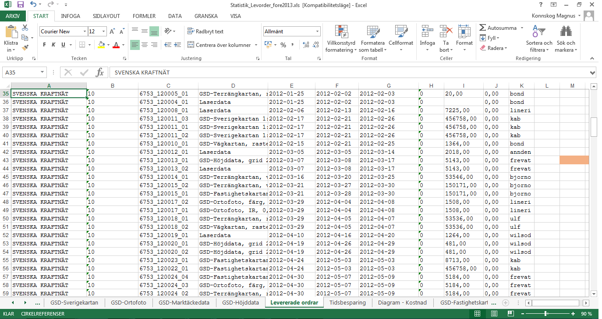Open the GSD-Höjddata sheet tab
602x319 pixels.
click(x=241, y=302)
